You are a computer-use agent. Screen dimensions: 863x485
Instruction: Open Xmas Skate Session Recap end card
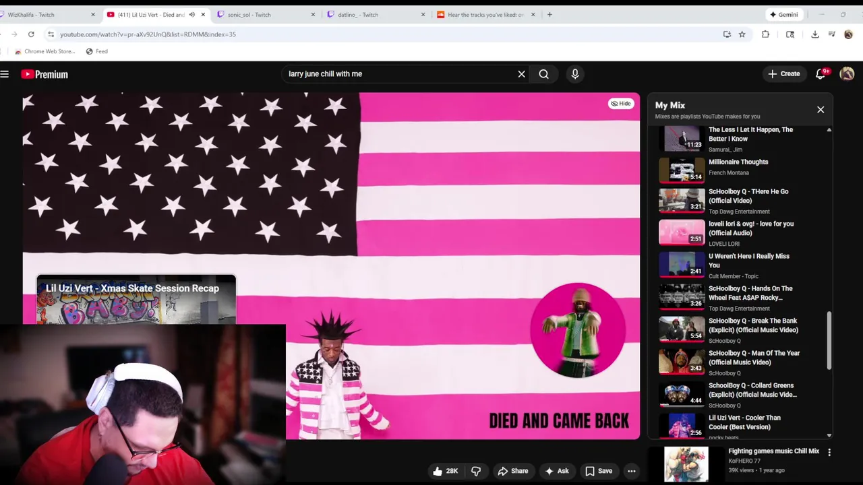[136, 300]
